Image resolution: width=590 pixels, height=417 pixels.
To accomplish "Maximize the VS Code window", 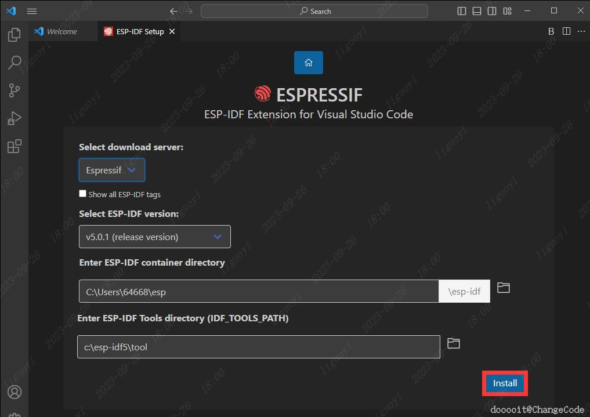I will point(554,10).
